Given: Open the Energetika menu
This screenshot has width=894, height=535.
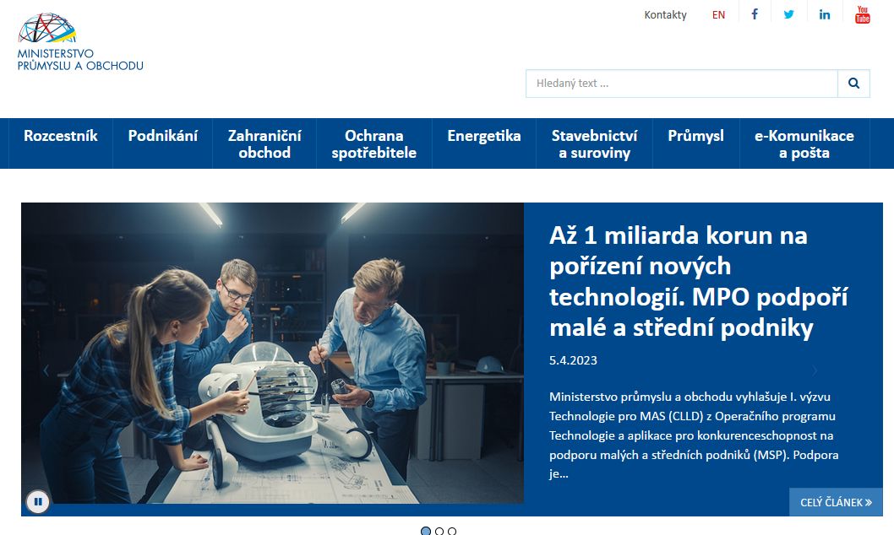Looking at the screenshot, I should point(484,143).
